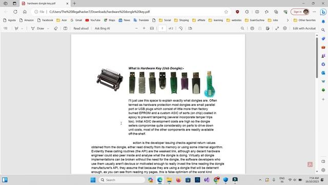Screen dimensions: 328x185
Task: Fit PDF page to width
Action: 152,28
